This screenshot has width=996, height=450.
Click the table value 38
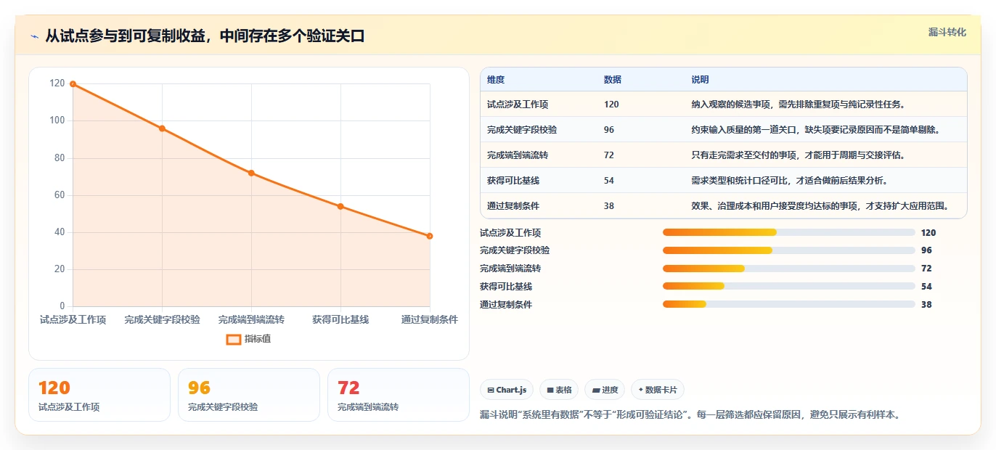(x=609, y=206)
